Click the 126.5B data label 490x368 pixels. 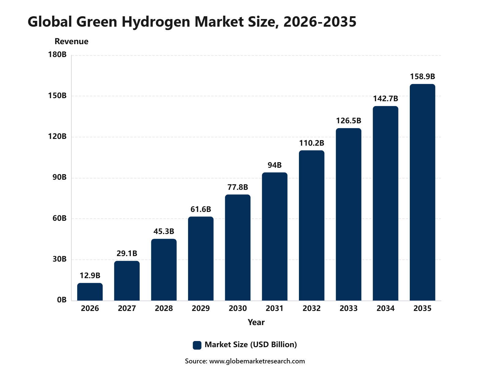349,121
